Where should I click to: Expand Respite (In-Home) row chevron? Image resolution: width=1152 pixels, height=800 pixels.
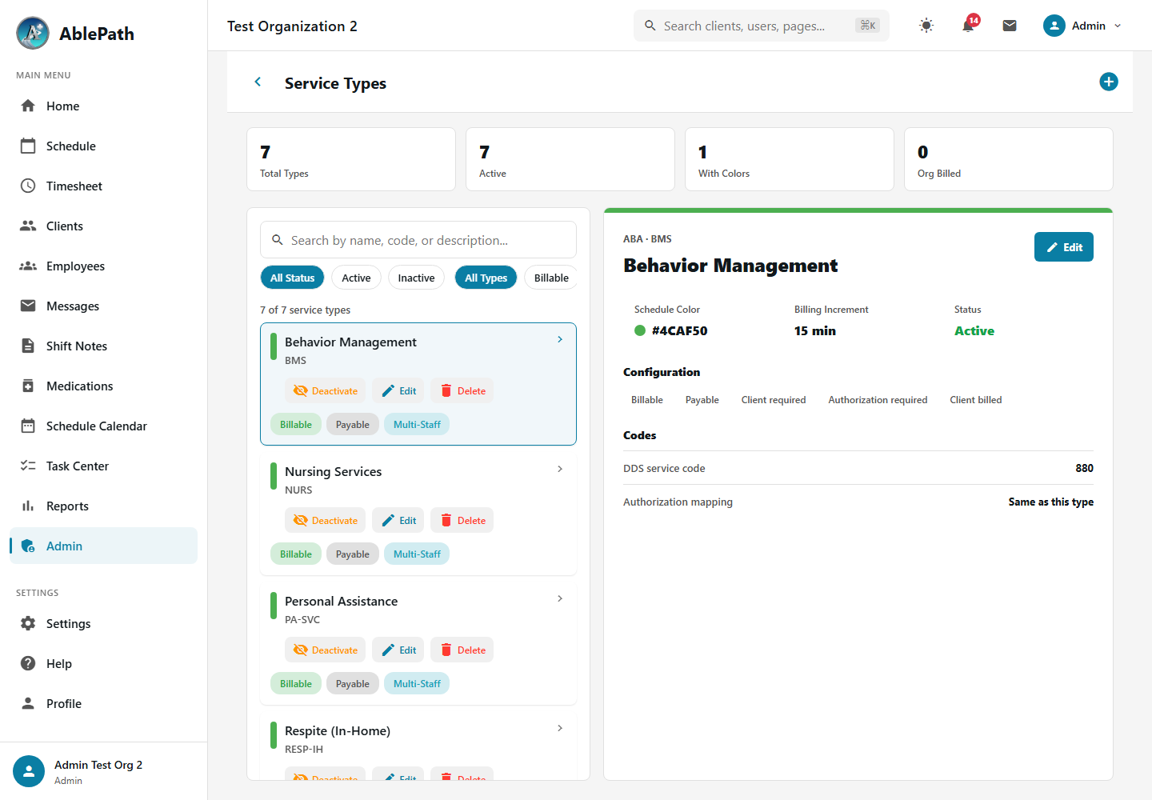(560, 728)
